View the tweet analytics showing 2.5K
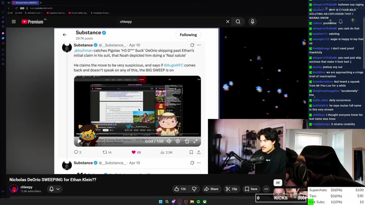 pos(167,152)
